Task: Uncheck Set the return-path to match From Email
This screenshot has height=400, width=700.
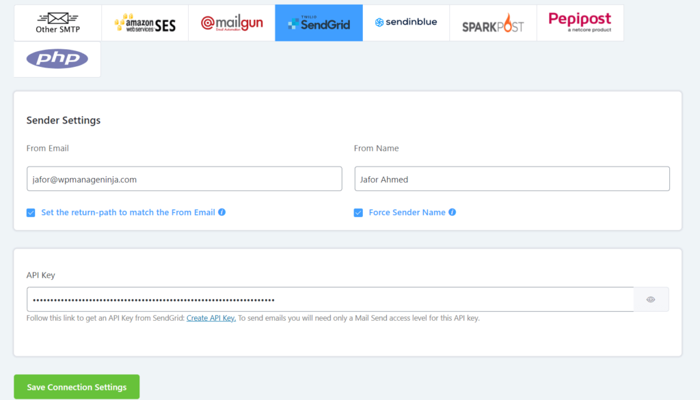Action: pyautogui.click(x=31, y=212)
